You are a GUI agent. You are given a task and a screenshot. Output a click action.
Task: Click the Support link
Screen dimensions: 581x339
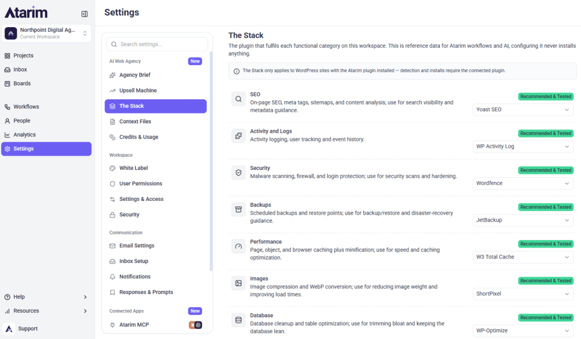point(28,329)
